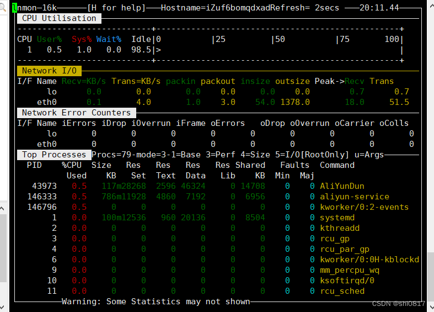Click the User% column header
The image size is (434, 312).
[49, 39]
